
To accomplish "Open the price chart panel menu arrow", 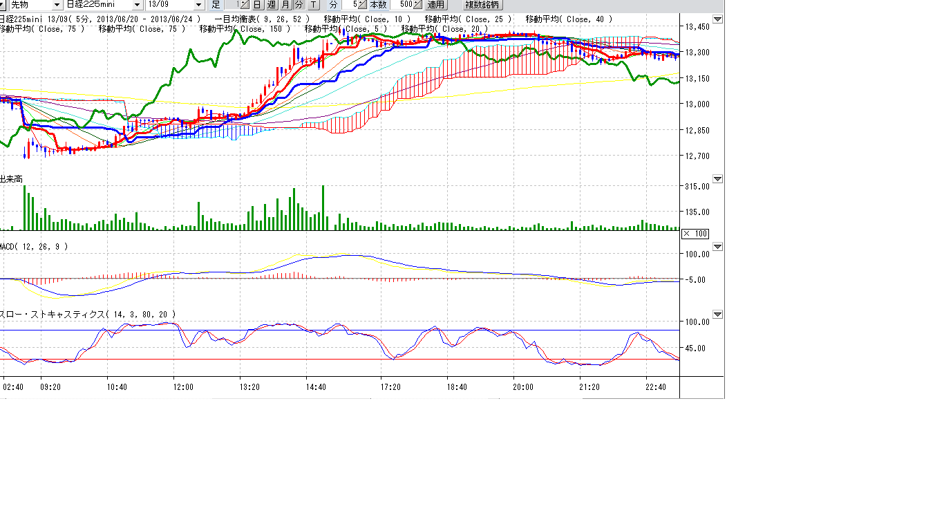I will (717, 19).
